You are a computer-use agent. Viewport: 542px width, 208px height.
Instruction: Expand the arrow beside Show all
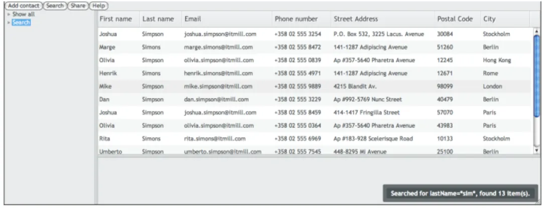tap(9, 15)
